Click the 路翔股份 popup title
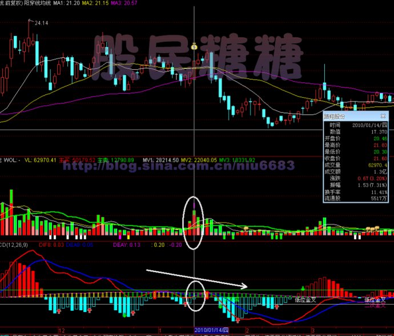The image size is (394, 336). pyautogui.click(x=335, y=116)
